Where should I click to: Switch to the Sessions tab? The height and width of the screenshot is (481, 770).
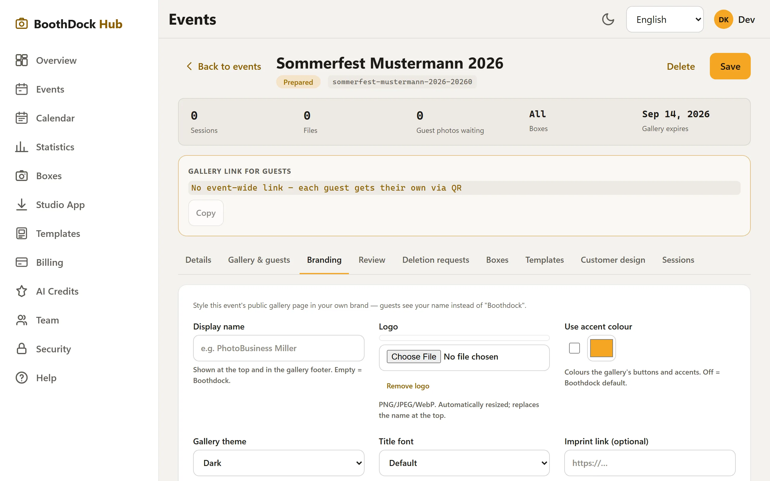(678, 260)
